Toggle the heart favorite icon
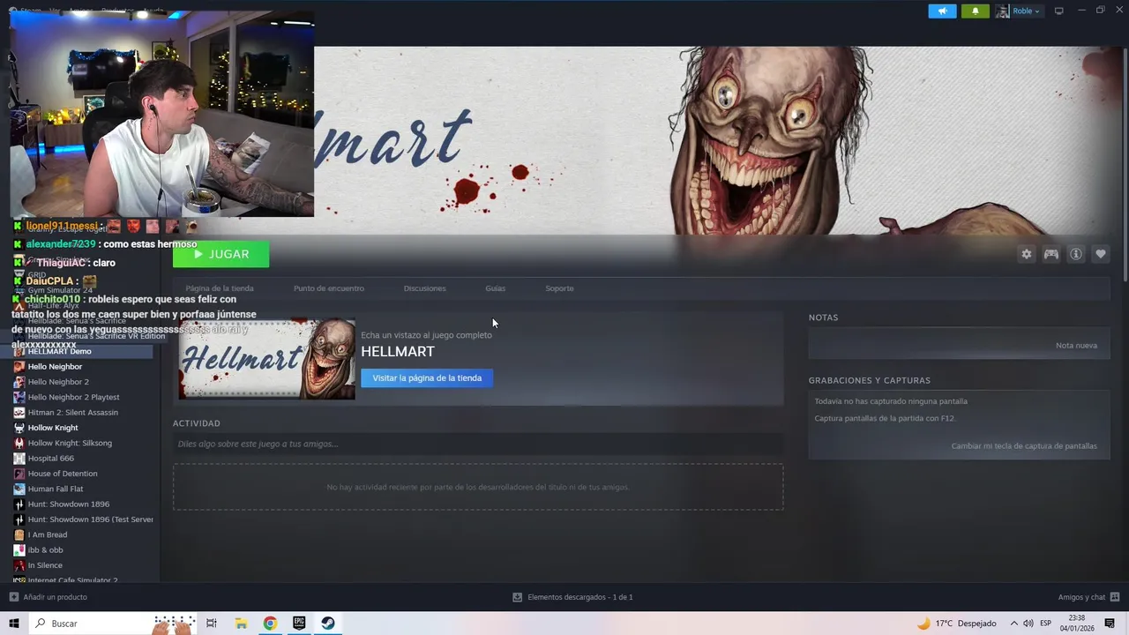 tap(1101, 254)
